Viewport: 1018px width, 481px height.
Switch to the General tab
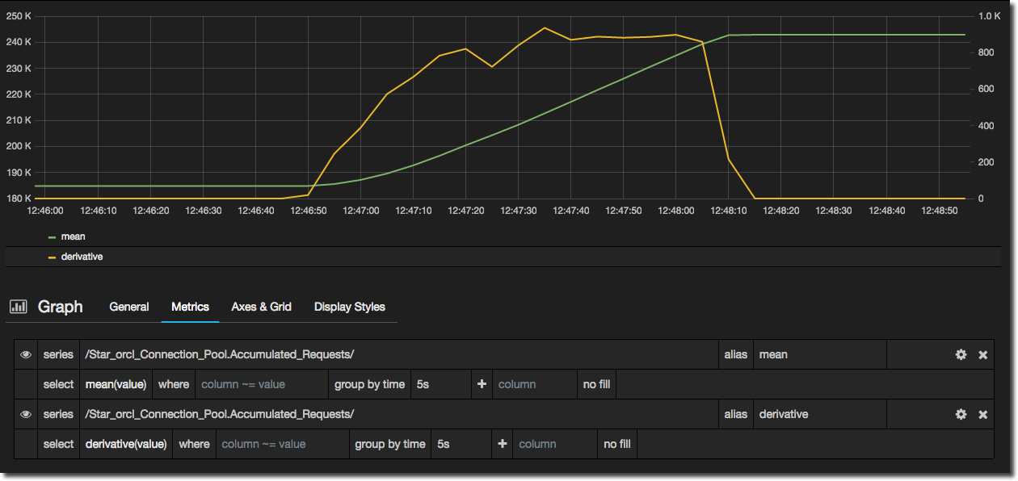(129, 307)
